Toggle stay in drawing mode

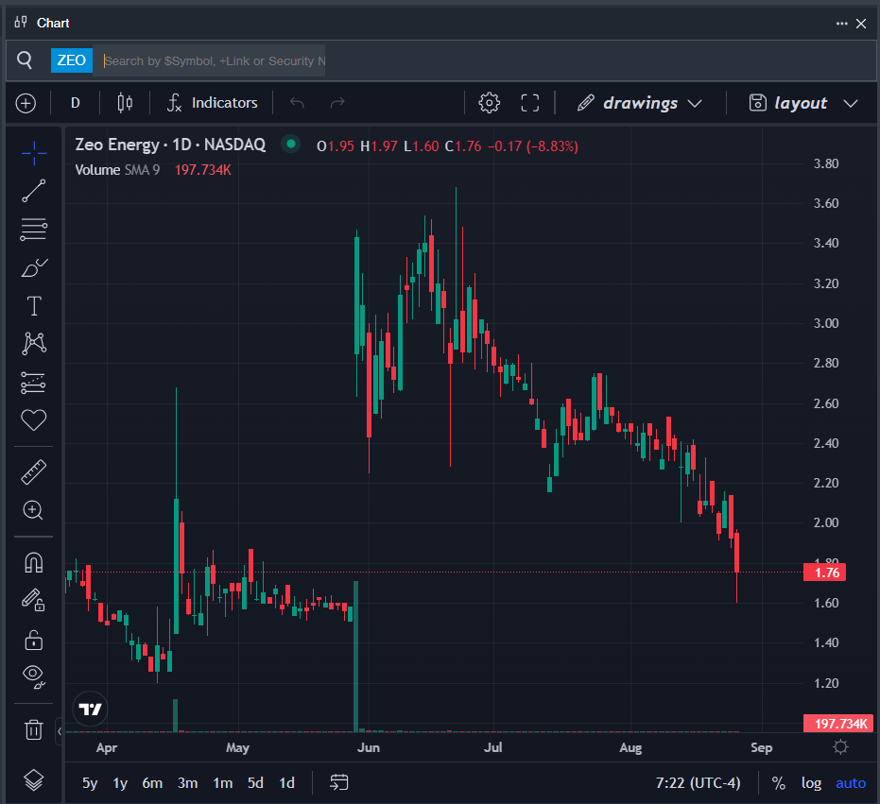(34, 600)
